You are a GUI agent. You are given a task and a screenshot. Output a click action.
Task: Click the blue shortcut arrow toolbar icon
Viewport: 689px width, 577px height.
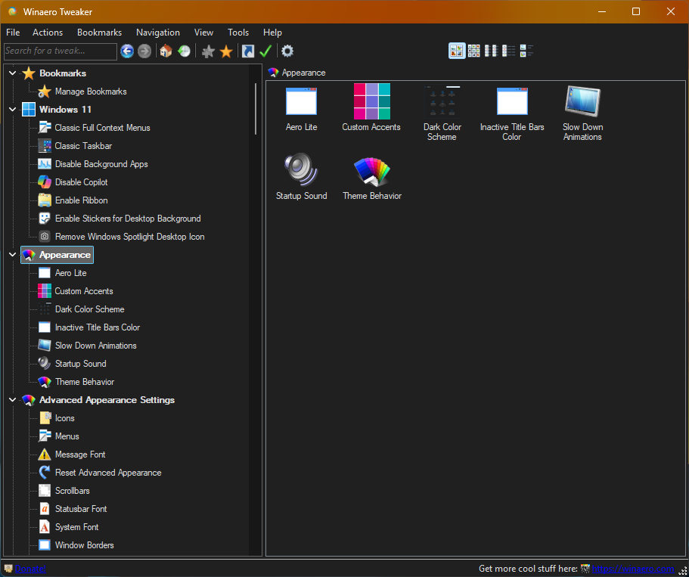248,51
